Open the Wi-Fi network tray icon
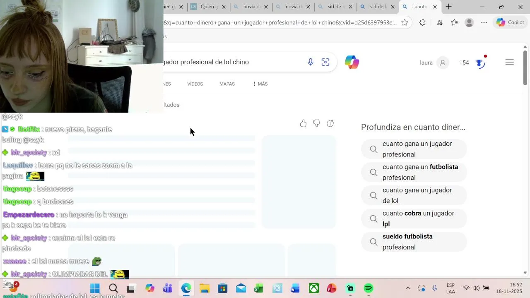Image resolution: width=530 pixels, height=298 pixels. (466, 288)
